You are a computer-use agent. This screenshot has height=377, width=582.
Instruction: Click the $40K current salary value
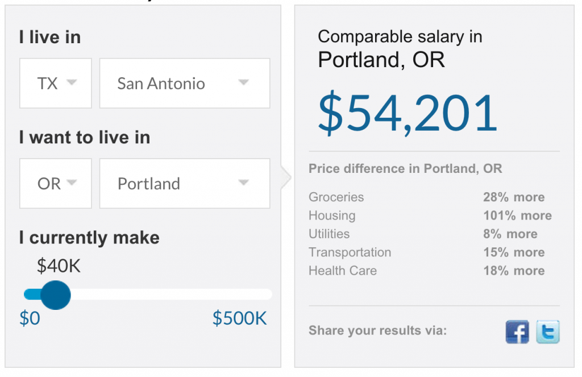pos(59,266)
